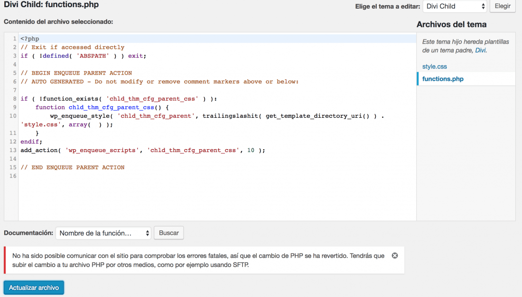
Task: Click 'Contenido del archivo seleccionado:' label
Action: click(x=58, y=22)
